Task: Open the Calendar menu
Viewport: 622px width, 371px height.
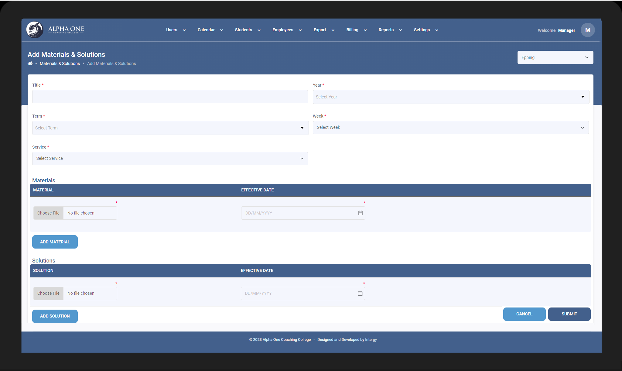Action: click(210, 30)
